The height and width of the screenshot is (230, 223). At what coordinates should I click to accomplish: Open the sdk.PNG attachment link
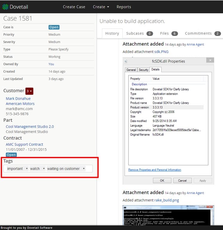[x=161, y=52]
